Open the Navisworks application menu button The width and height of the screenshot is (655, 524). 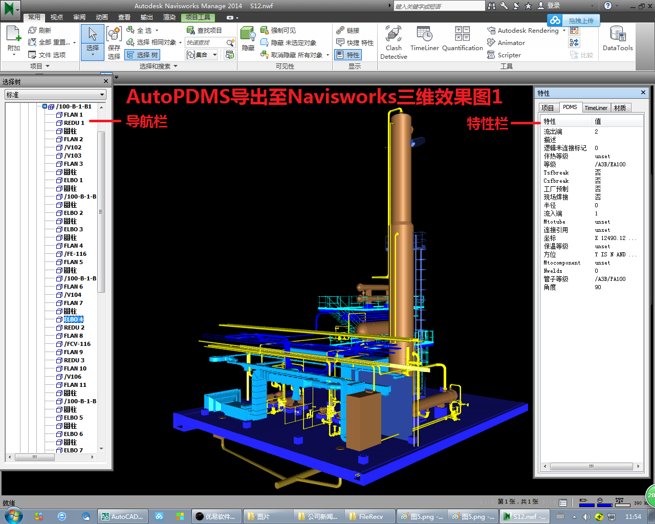(10, 10)
